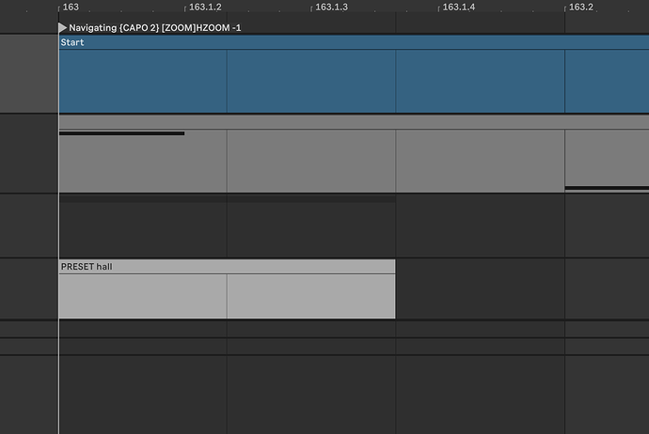Screen dimensions: 649x434
Task: Select the "Navigating {CAPO 2}" locator label
Action: [x=154, y=28]
